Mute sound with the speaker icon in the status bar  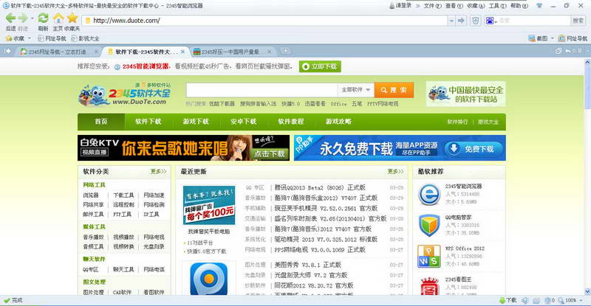point(525,300)
